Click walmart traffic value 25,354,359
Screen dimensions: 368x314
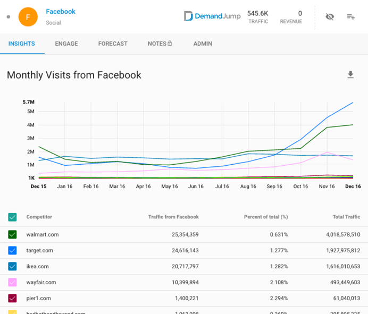pyautogui.click(x=185, y=234)
